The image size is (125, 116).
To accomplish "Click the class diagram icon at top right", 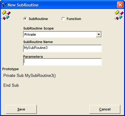I will click(x=119, y=15).
